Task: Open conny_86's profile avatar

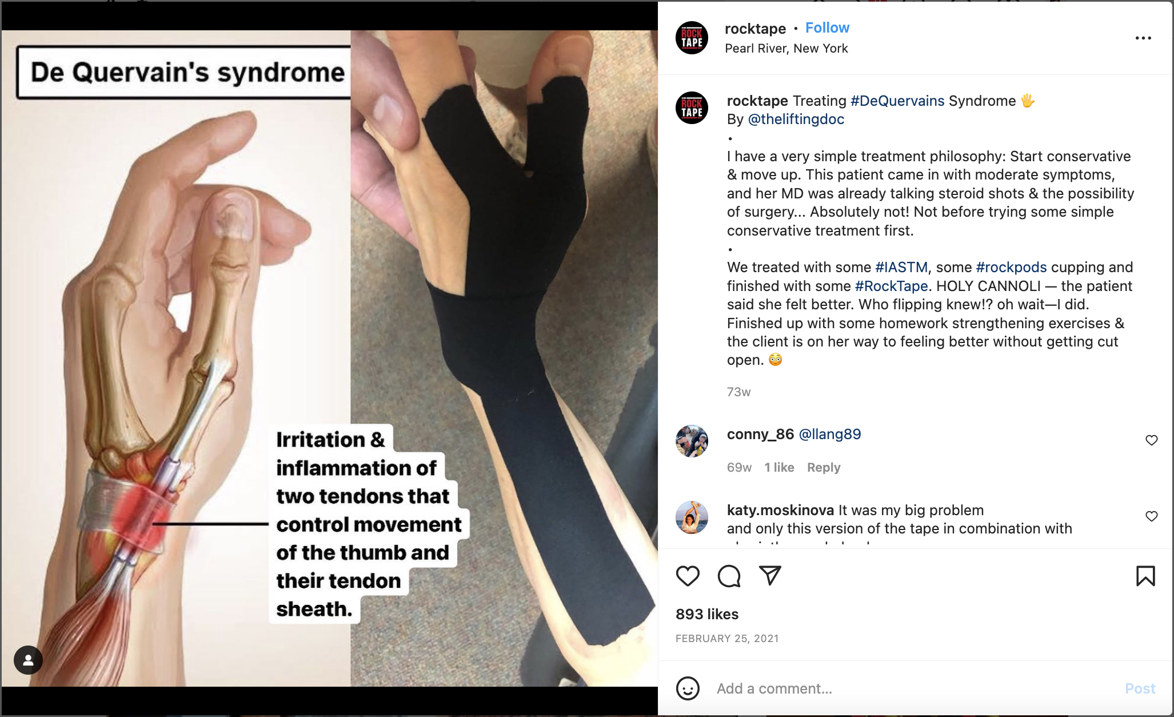Action: point(692,441)
